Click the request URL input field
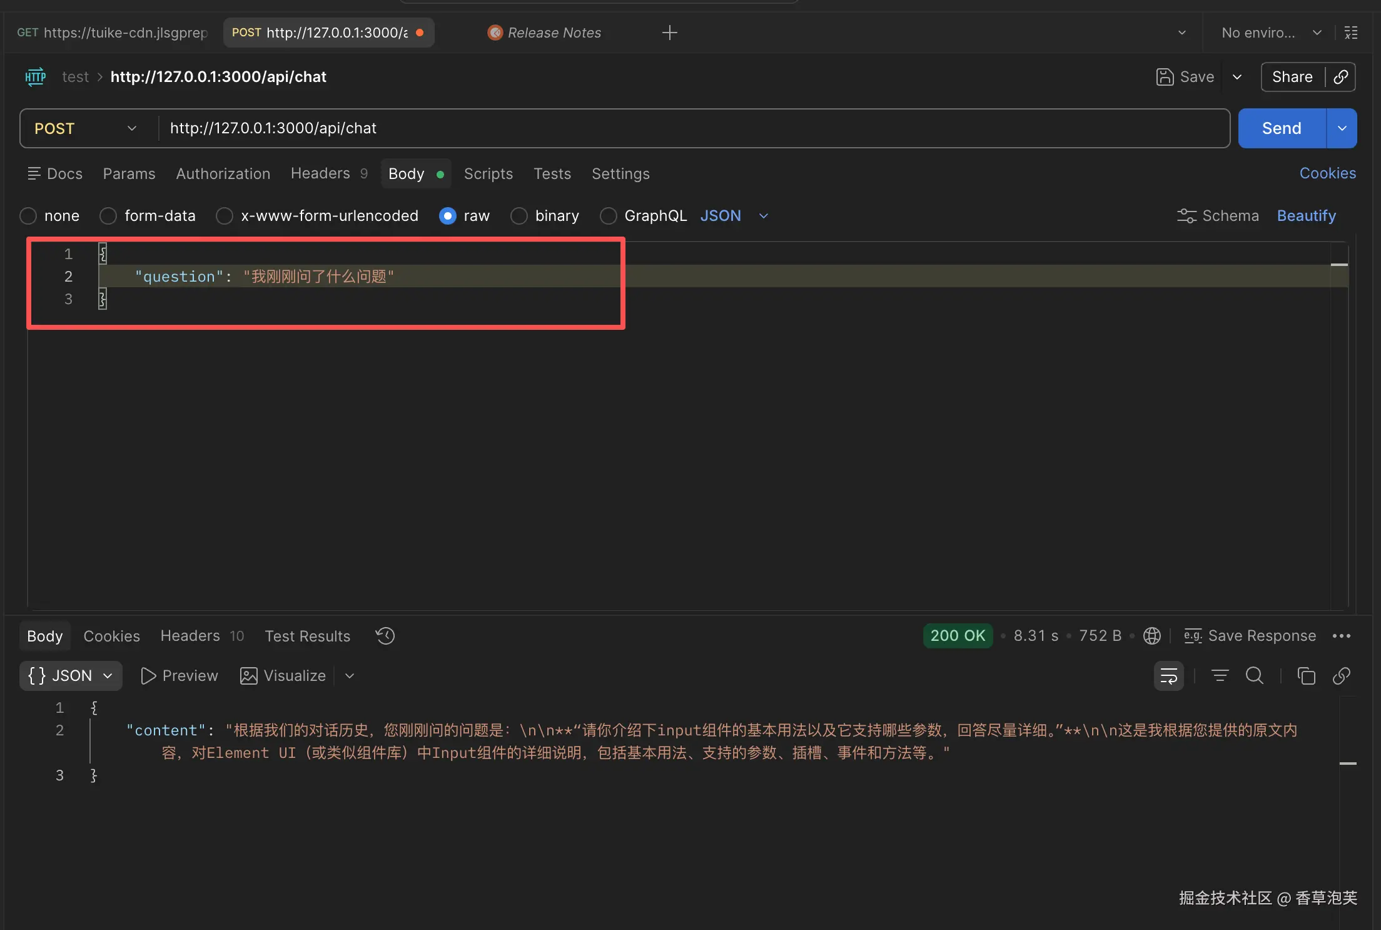Screen dimensions: 1381x930 688,128
